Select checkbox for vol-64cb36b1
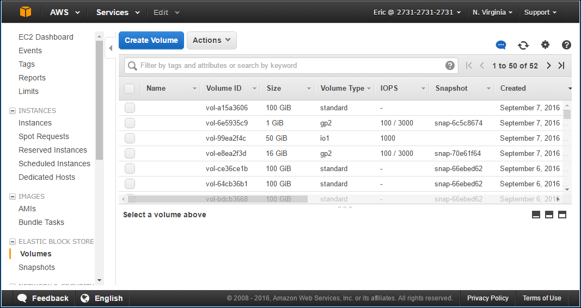Image resolution: width=581 pixels, height=308 pixels. [x=130, y=184]
